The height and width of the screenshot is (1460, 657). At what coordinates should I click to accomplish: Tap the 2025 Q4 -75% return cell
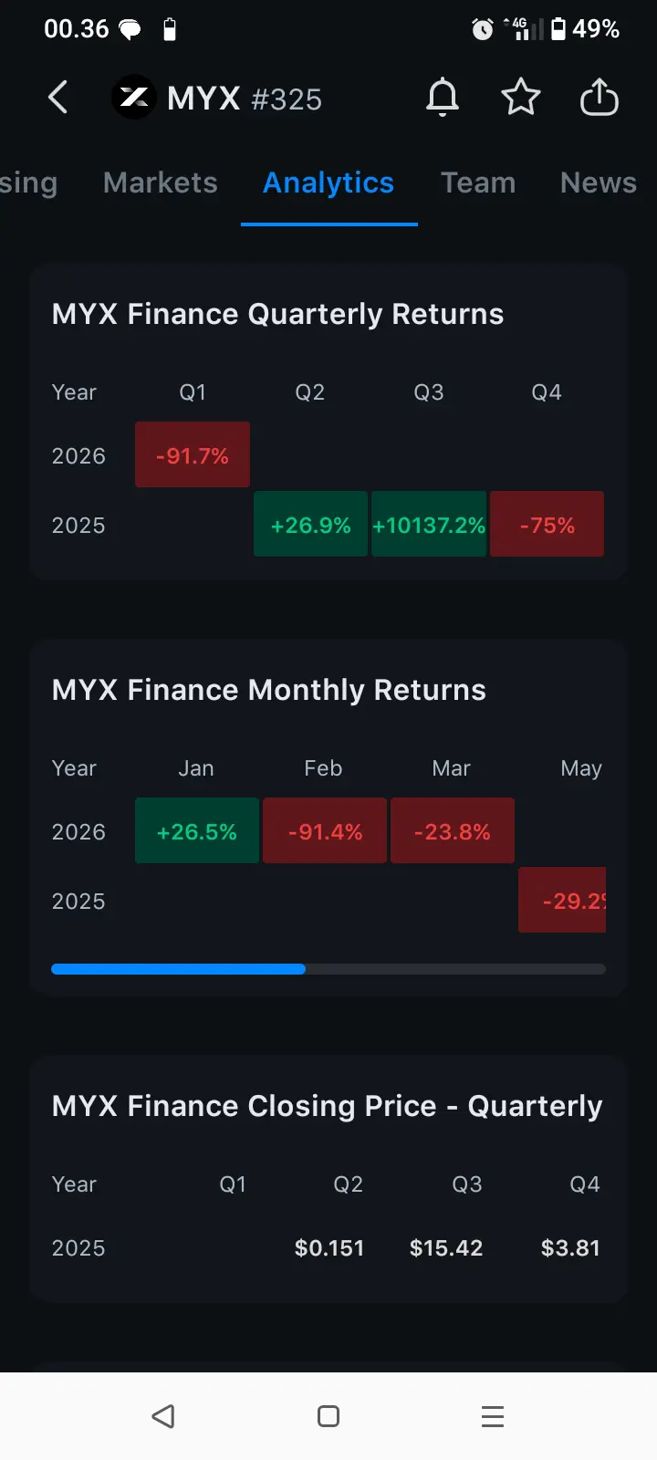(547, 525)
